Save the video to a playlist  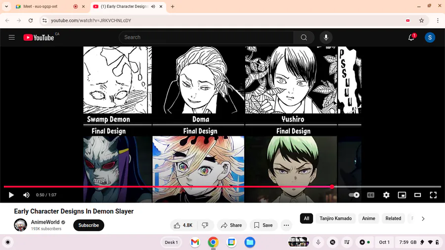point(264,225)
